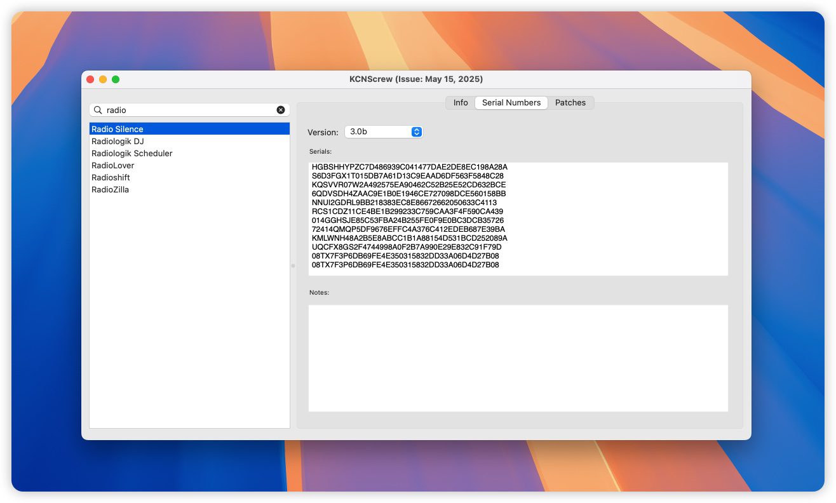Viewport: 836px width, 503px height.
Task: Close the KCNScrew window
Action: pos(90,79)
